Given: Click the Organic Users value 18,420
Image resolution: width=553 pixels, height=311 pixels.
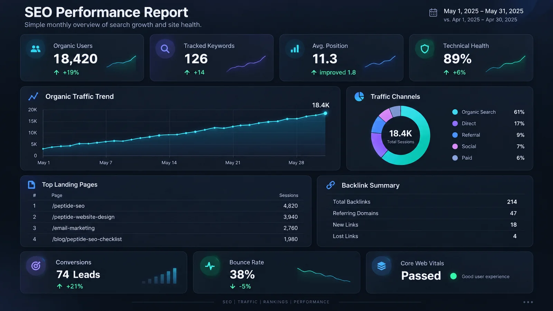Looking at the screenshot, I should (76, 59).
